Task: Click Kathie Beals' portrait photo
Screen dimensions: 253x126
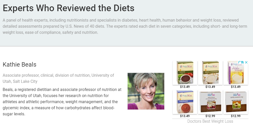Action: click(x=146, y=91)
